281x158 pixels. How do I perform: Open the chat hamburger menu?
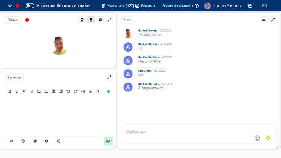(x=263, y=20)
